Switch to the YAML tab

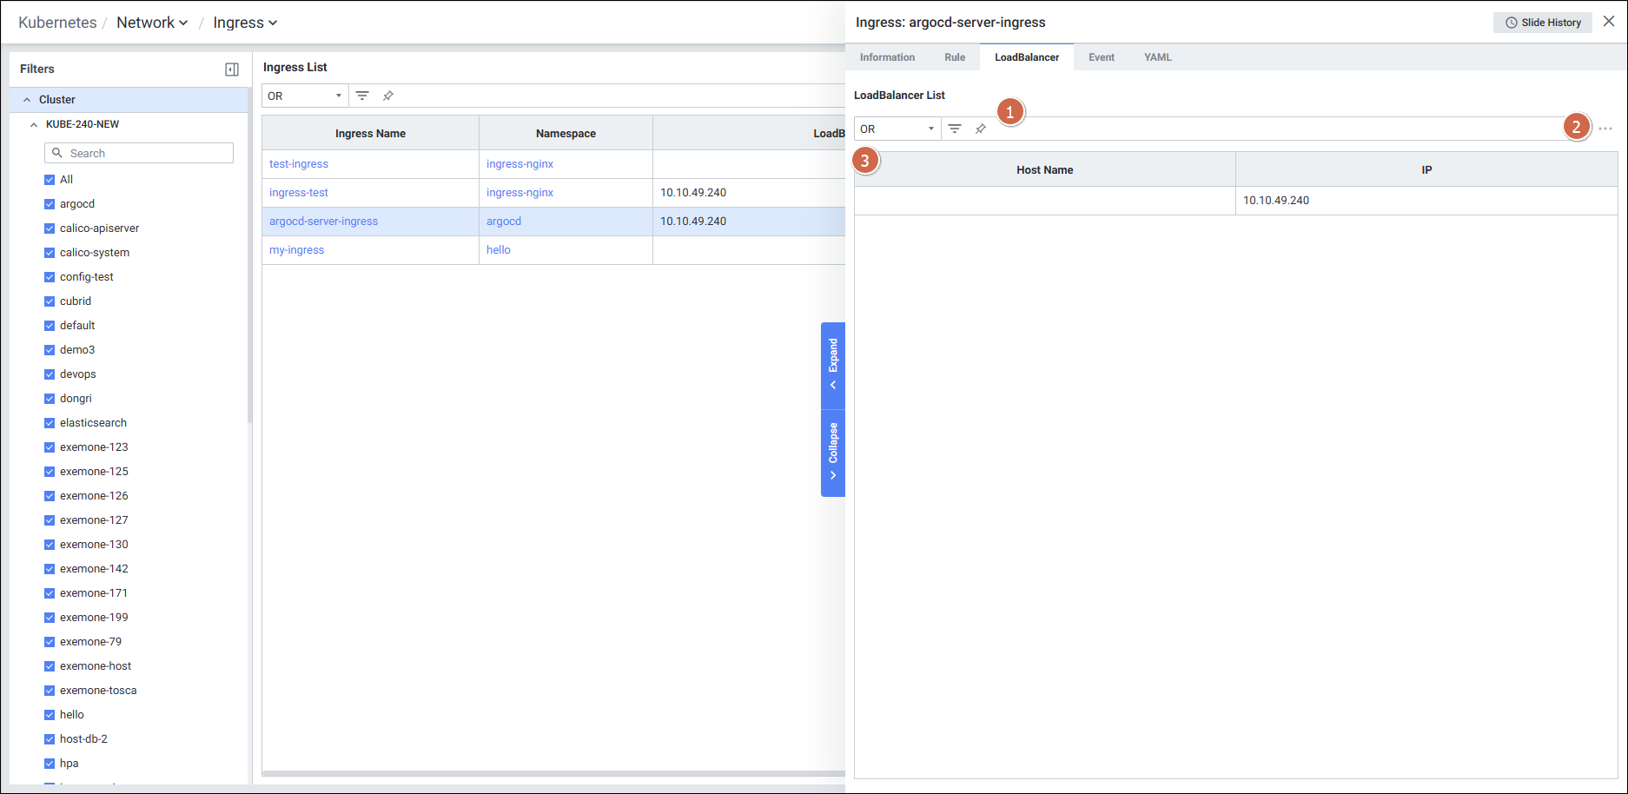tap(1157, 57)
